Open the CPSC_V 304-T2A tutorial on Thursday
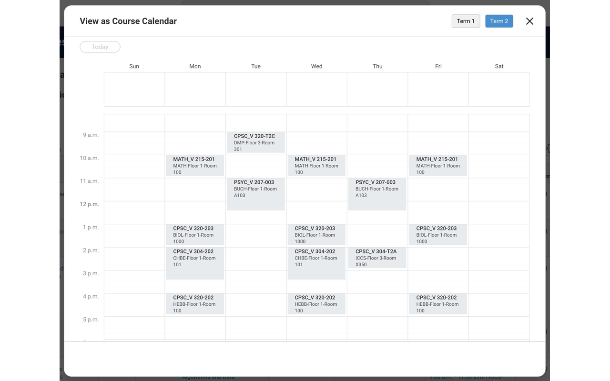The image size is (610, 381). point(377,257)
